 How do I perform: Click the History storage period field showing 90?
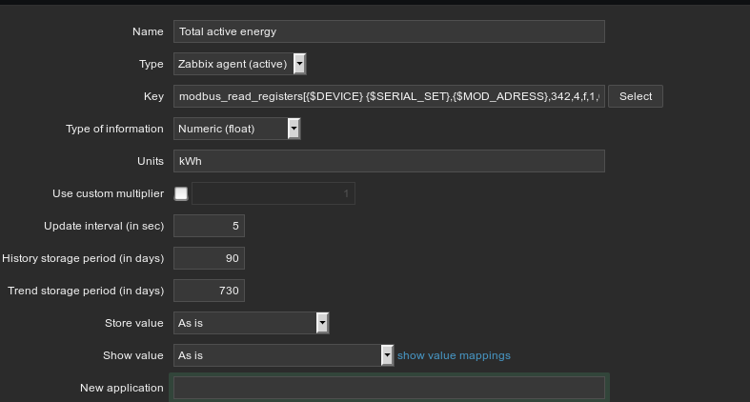pos(210,258)
